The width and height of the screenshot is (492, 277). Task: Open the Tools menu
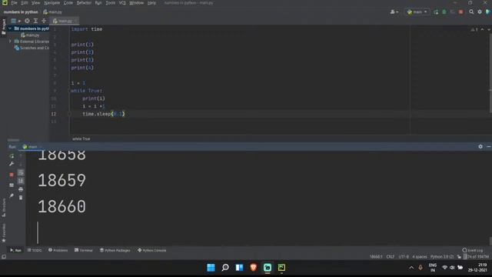coord(110,3)
